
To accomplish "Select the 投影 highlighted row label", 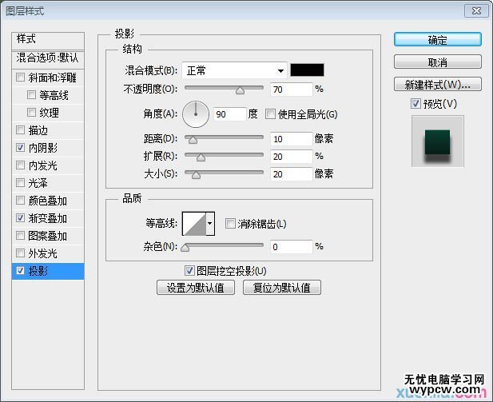I will [x=38, y=271].
